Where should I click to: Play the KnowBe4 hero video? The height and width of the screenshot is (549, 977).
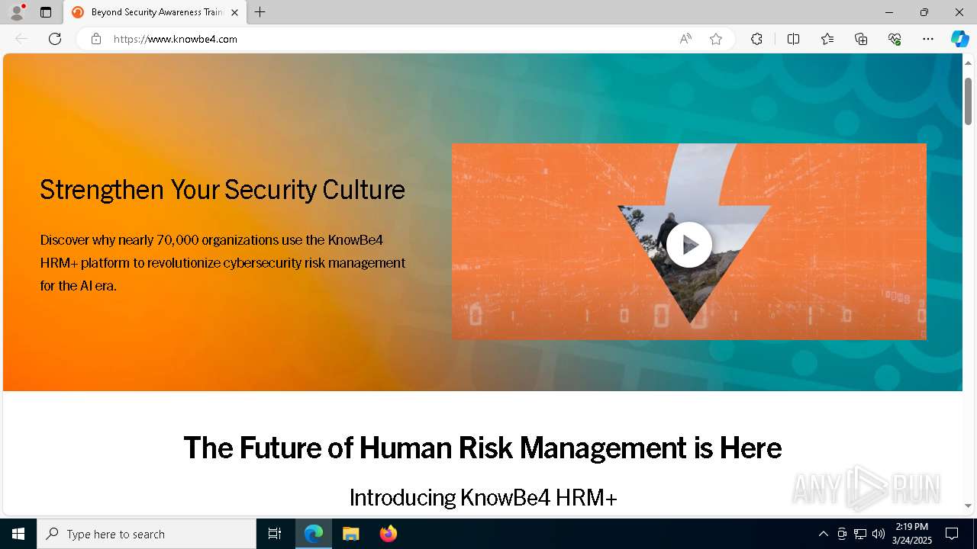click(689, 245)
